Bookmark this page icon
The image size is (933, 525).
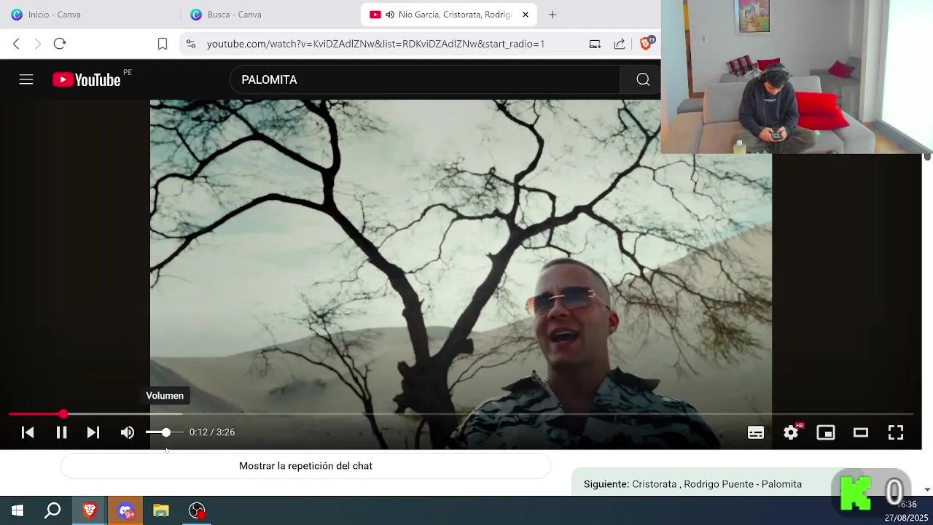click(163, 44)
